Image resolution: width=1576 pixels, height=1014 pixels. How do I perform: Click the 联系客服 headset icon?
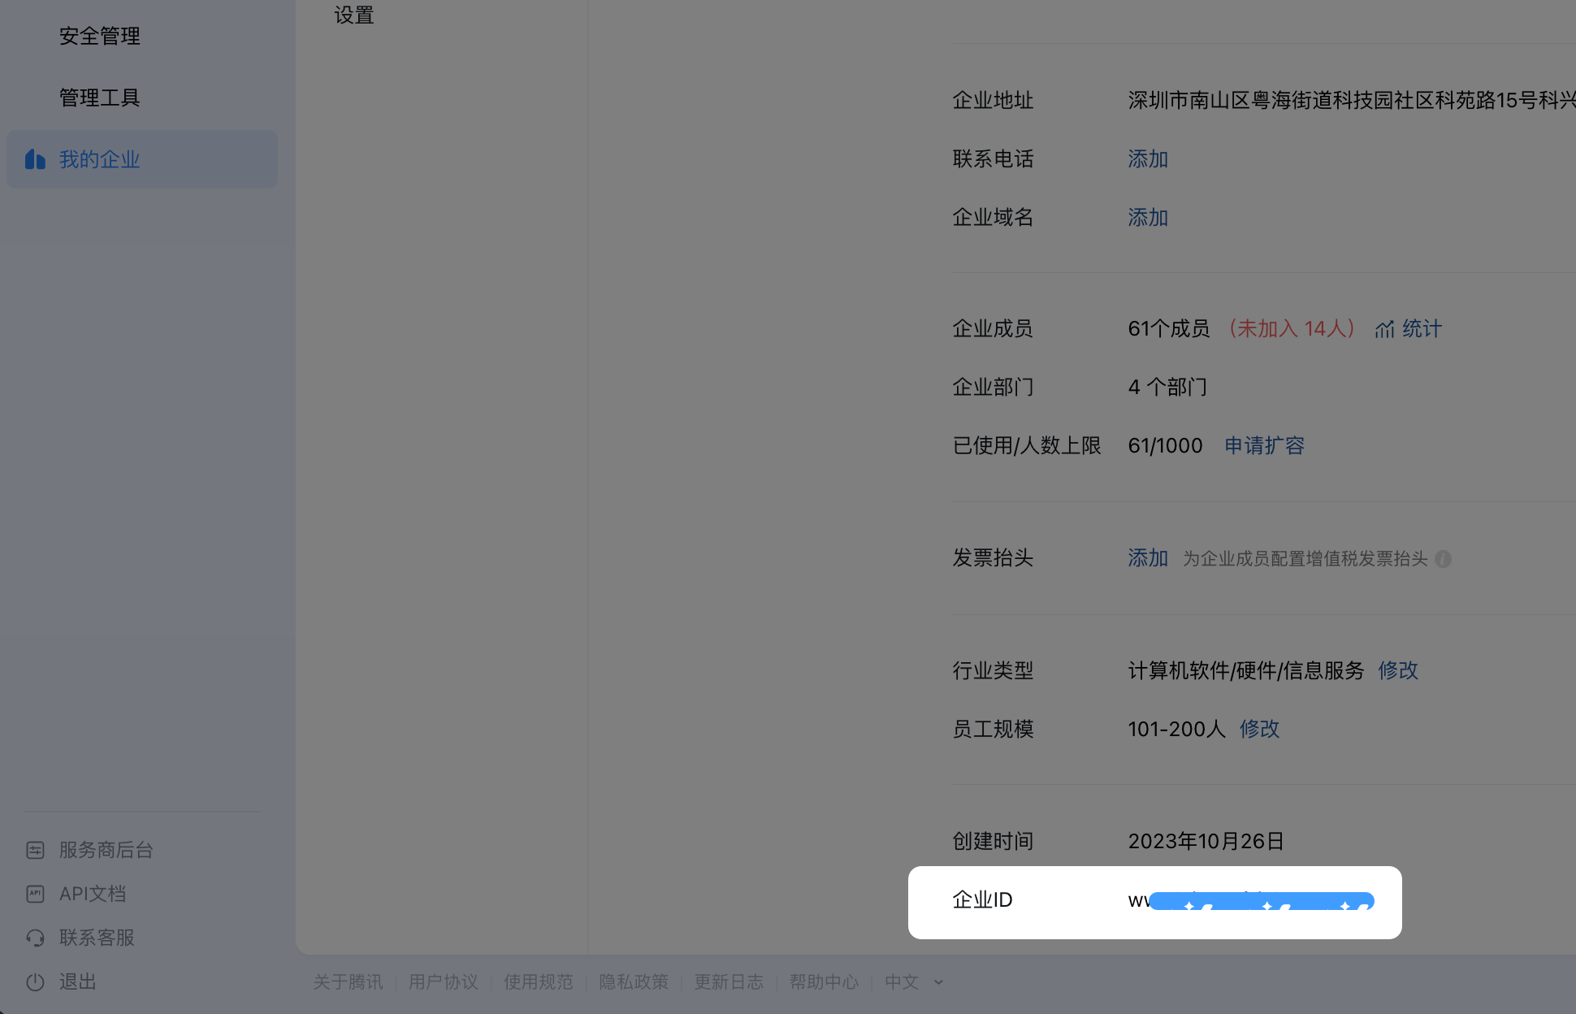(35, 938)
